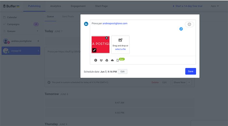Switch to the Analytics tab
This screenshot has width=228, height=126.
(56, 6)
